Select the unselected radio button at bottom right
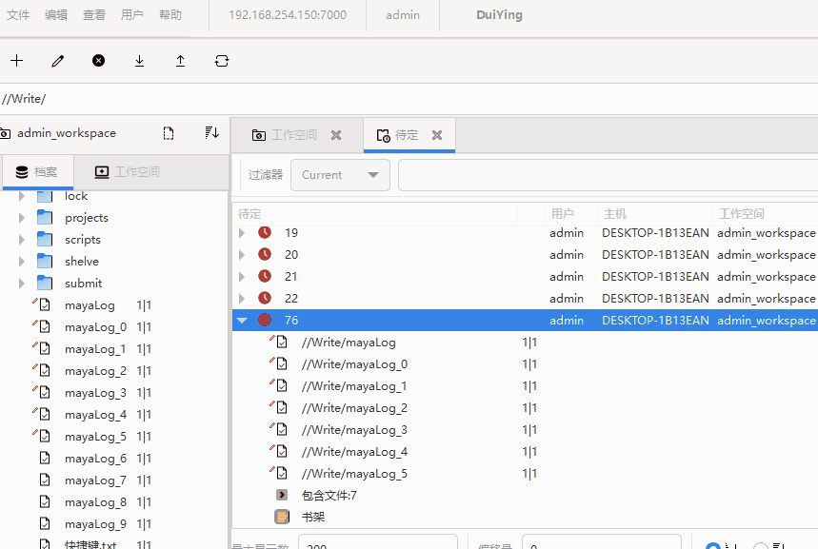 tap(761, 546)
